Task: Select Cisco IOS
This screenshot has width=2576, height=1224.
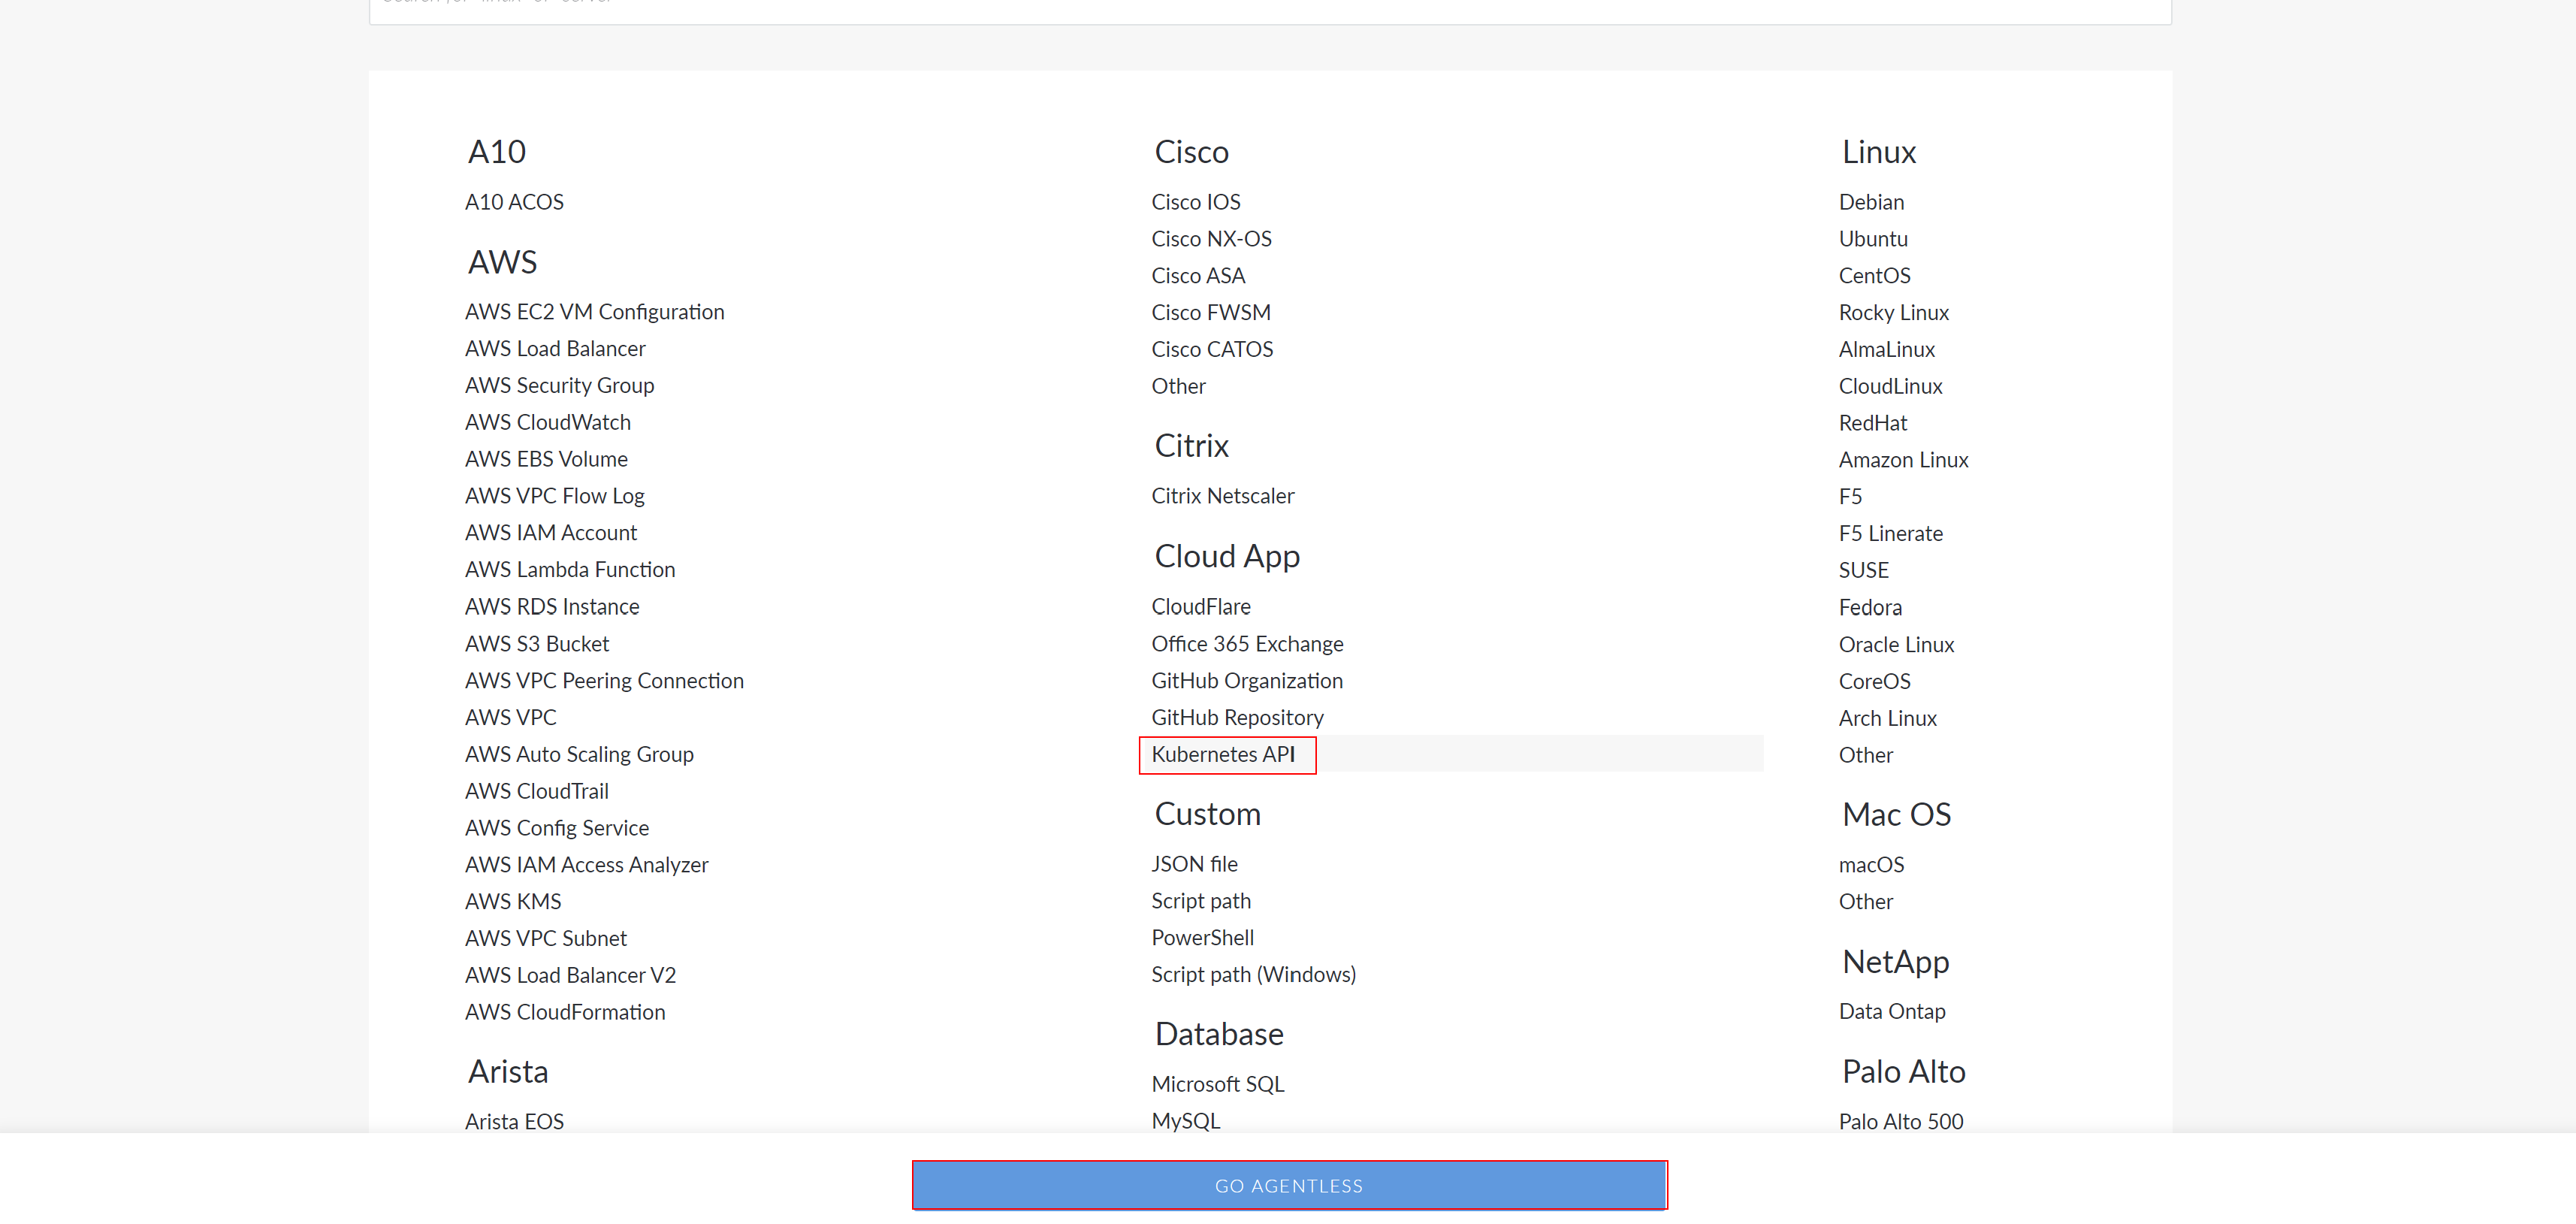Action: 1195,202
